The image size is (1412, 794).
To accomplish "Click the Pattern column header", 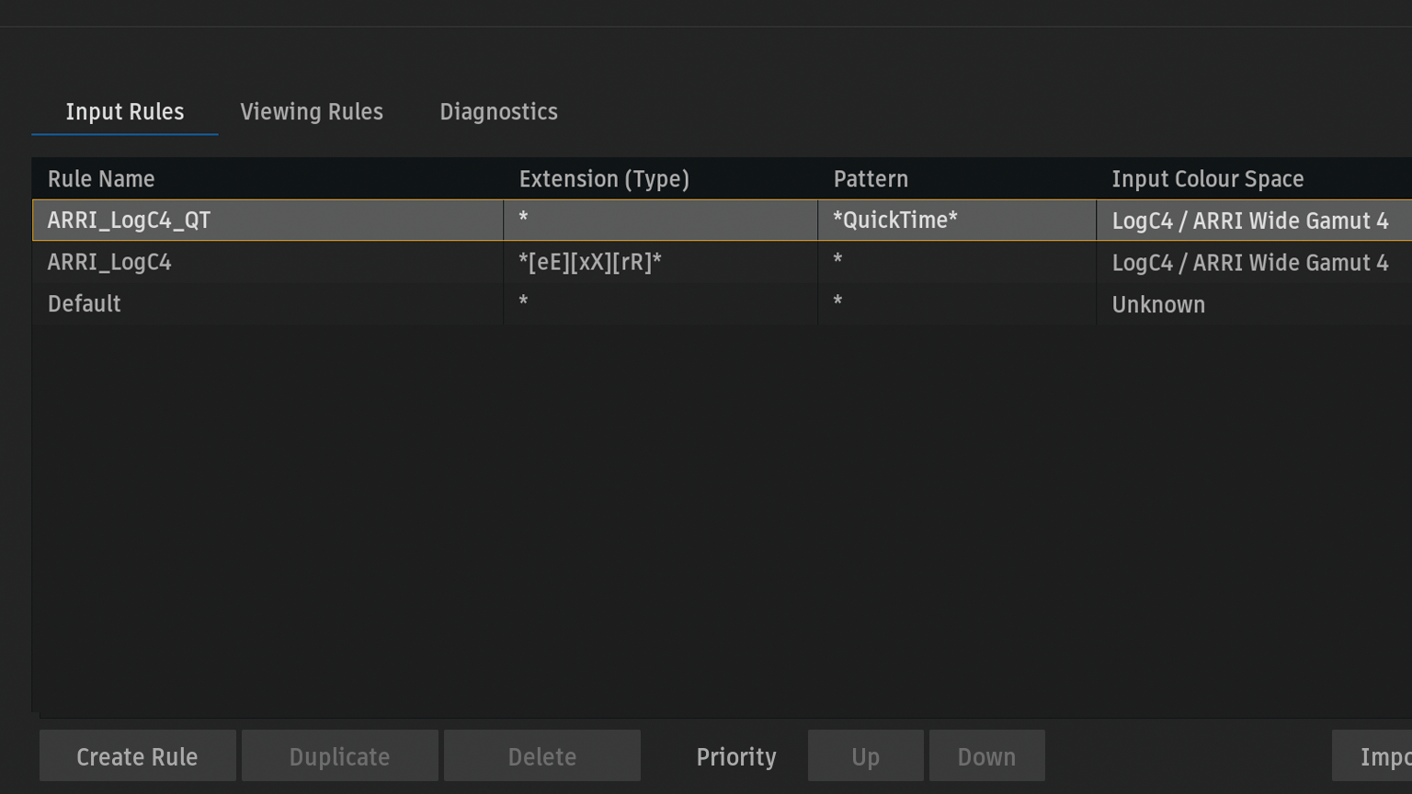I will (x=871, y=179).
